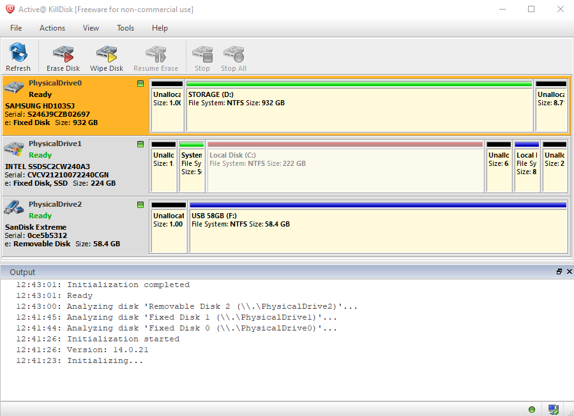Click the Stop All toolbar button
Viewport: 574px width, 416px height.
point(234,57)
